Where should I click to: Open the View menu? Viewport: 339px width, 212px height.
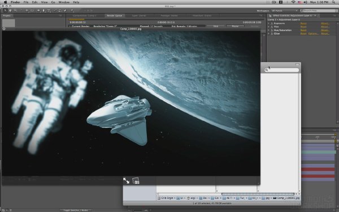point(44,2)
